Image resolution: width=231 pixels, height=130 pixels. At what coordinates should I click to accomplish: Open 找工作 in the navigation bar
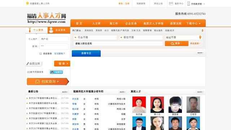[x=114, y=23]
